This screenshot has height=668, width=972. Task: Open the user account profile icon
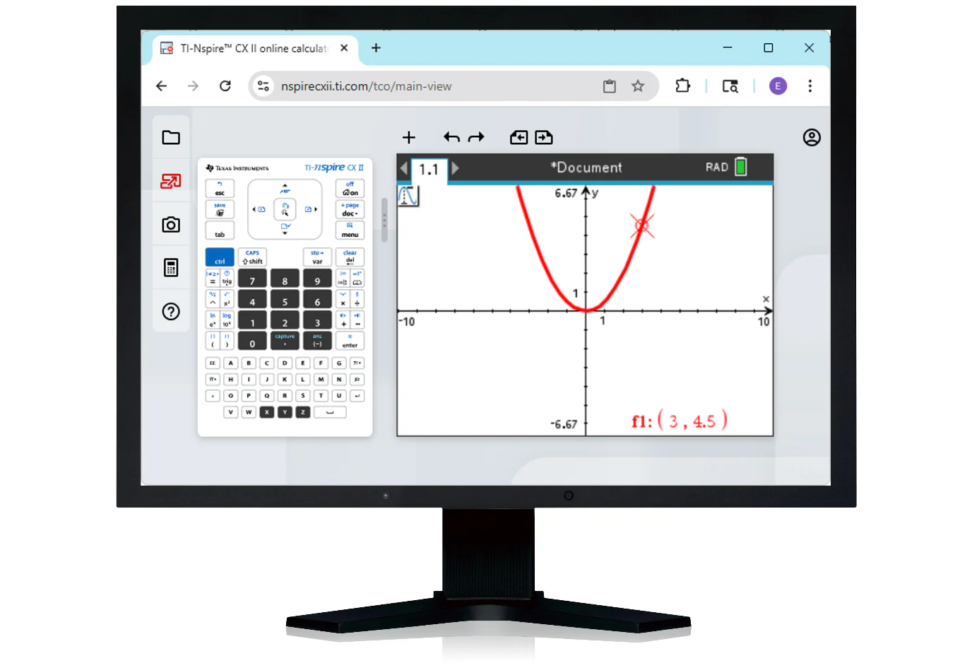point(812,137)
